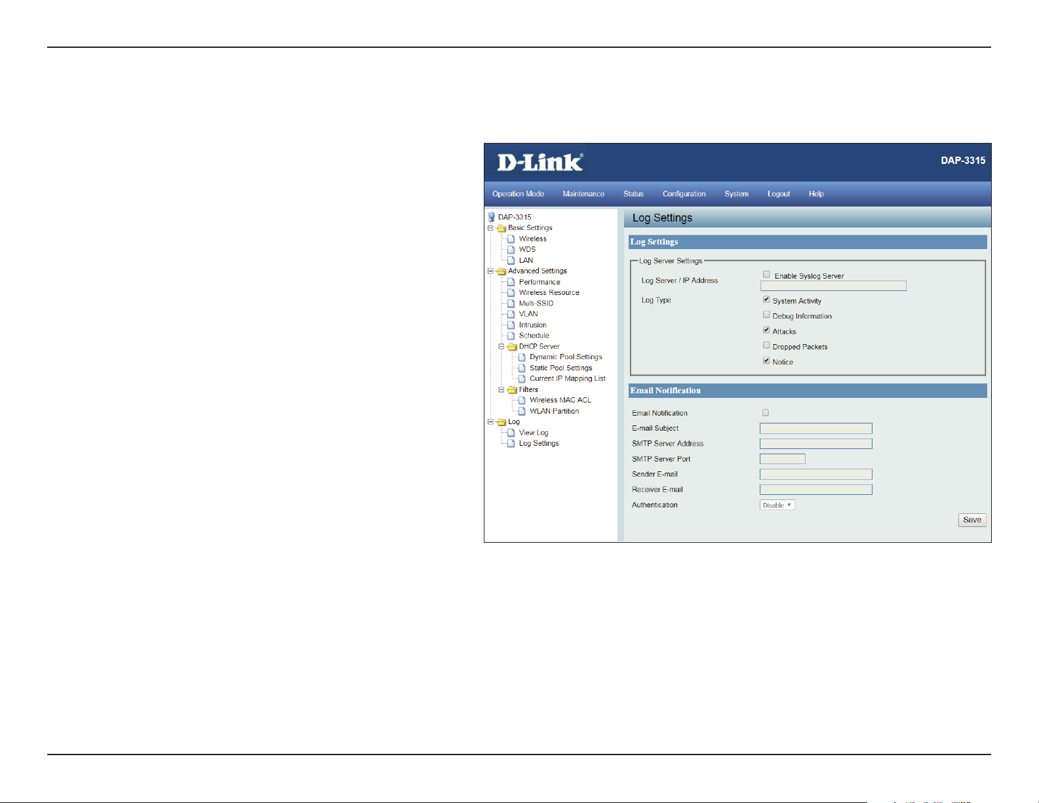Check Dropped Packets log type
The height and width of the screenshot is (803, 1039).
[766, 345]
